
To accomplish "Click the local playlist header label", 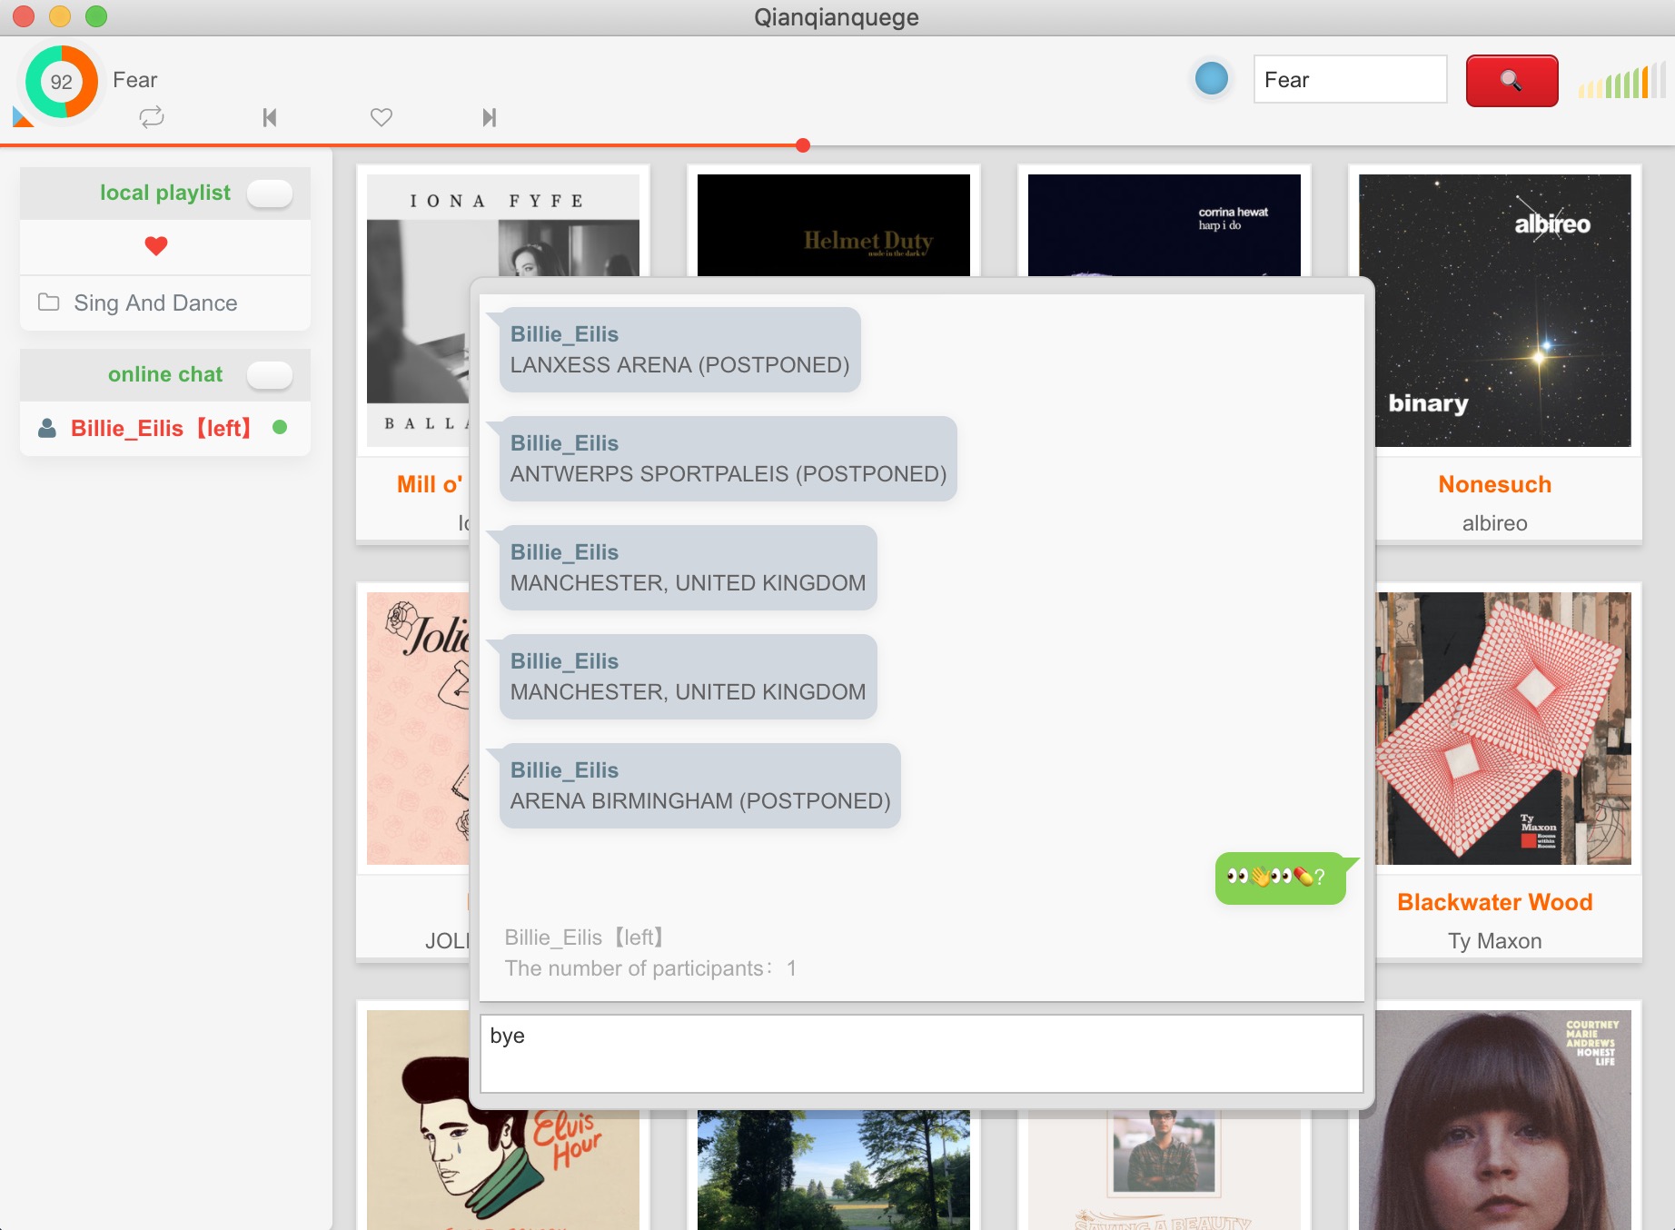I will tap(165, 193).
